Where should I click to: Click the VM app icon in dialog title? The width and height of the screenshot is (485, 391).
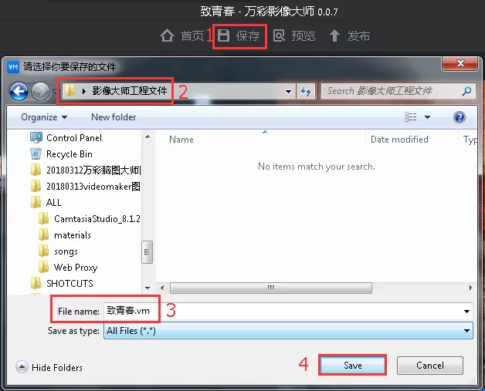(13, 67)
